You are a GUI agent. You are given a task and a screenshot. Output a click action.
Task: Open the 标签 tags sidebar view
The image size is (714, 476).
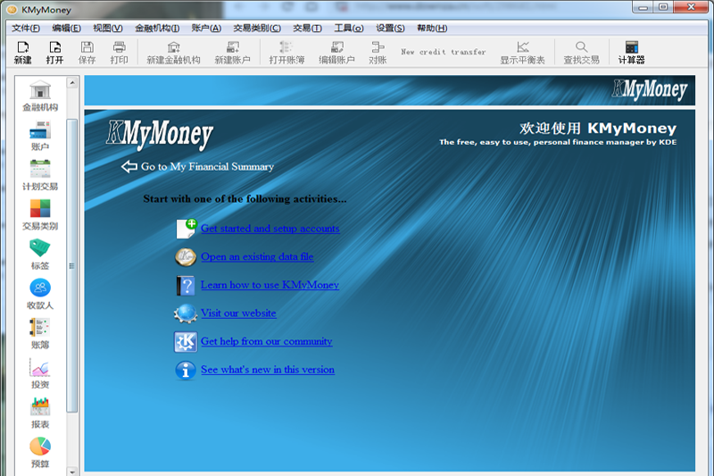tap(40, 254)
